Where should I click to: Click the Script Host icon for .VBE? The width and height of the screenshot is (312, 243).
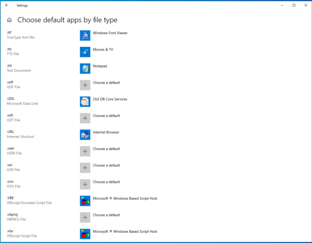pyautogui.click(x=85, y=201)
